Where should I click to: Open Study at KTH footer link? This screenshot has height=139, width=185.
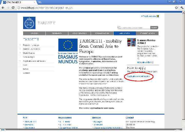coord(30,121)
